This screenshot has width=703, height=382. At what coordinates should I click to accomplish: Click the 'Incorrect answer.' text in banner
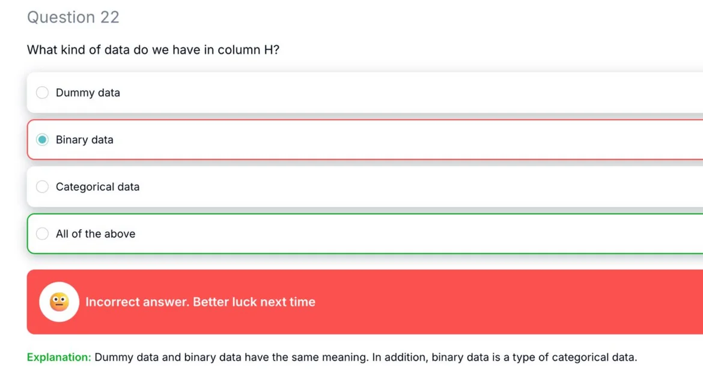[138, 302]
